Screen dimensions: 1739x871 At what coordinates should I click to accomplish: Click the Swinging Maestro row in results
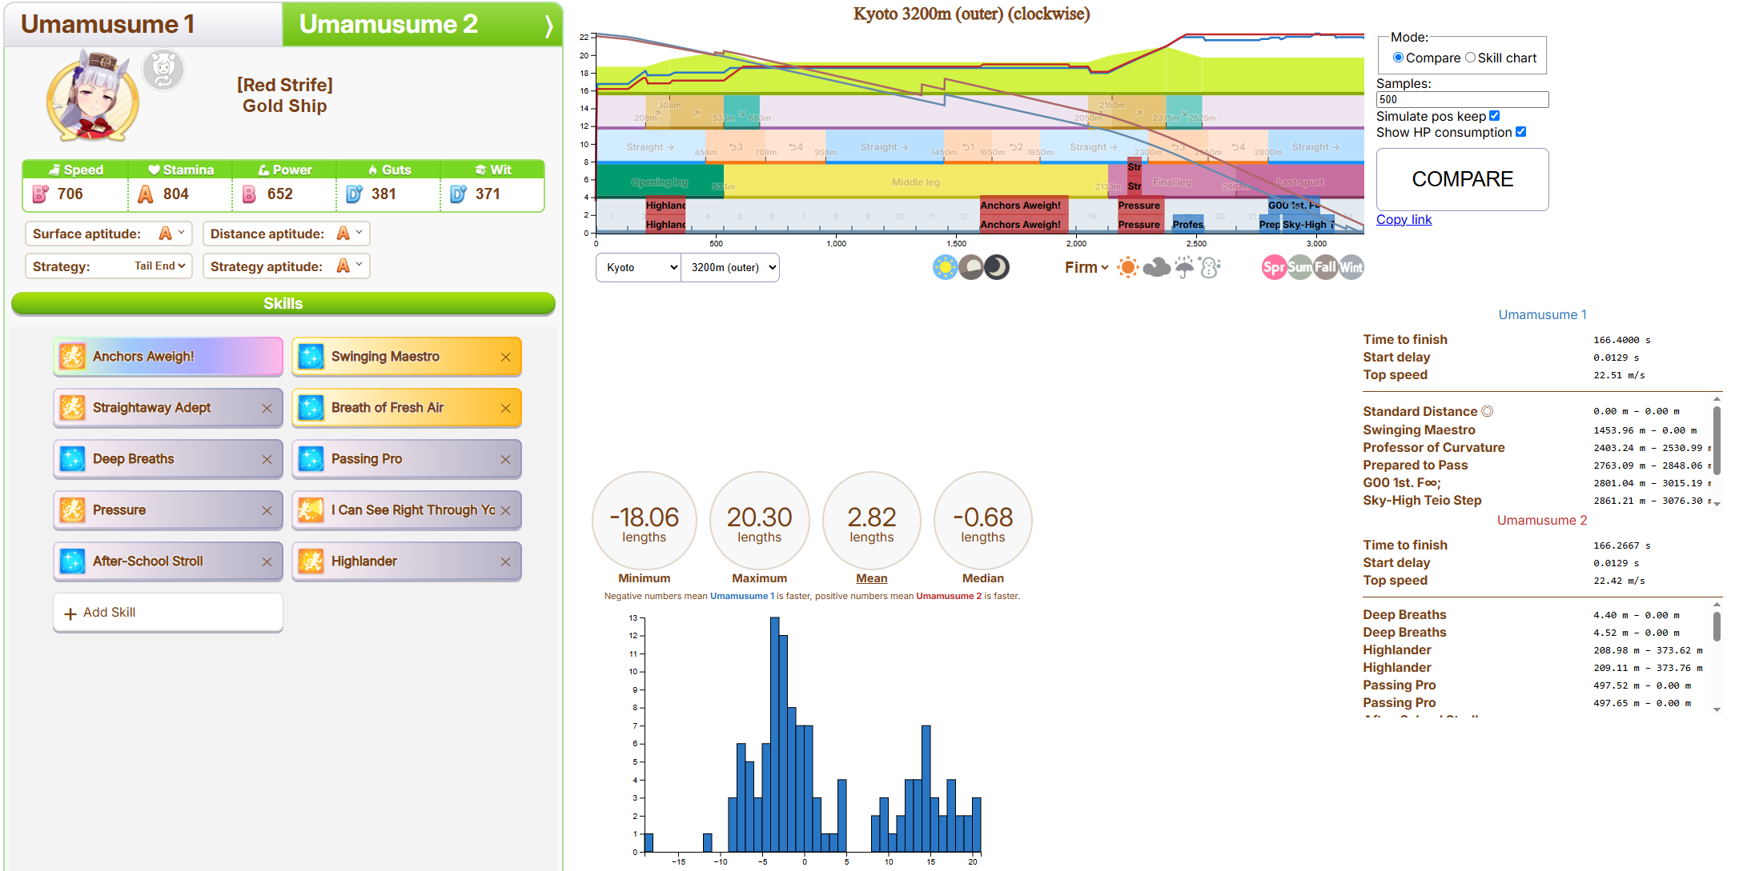point(1537,430)
